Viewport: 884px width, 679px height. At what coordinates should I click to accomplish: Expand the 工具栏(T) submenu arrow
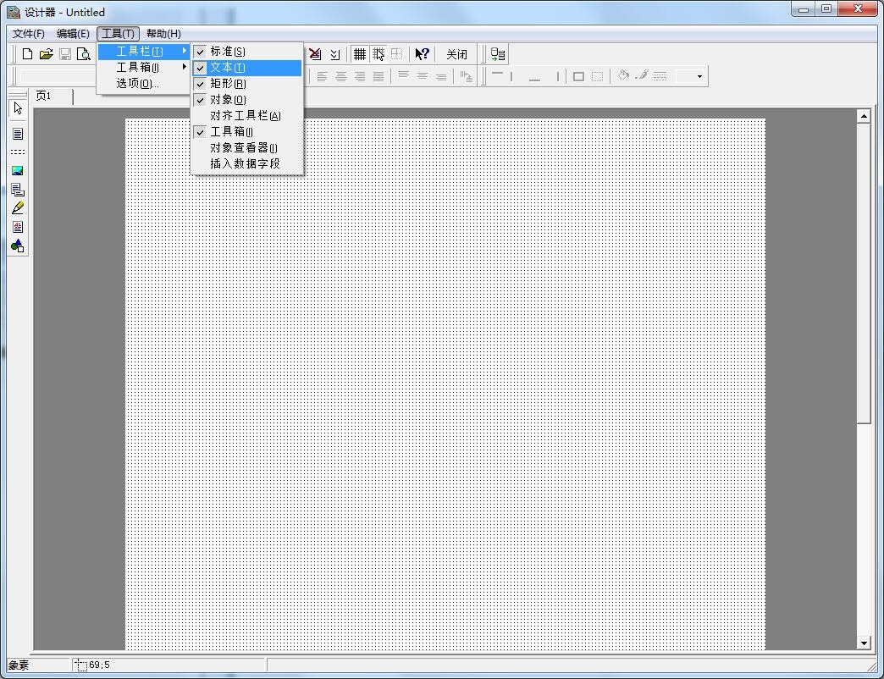185,52
